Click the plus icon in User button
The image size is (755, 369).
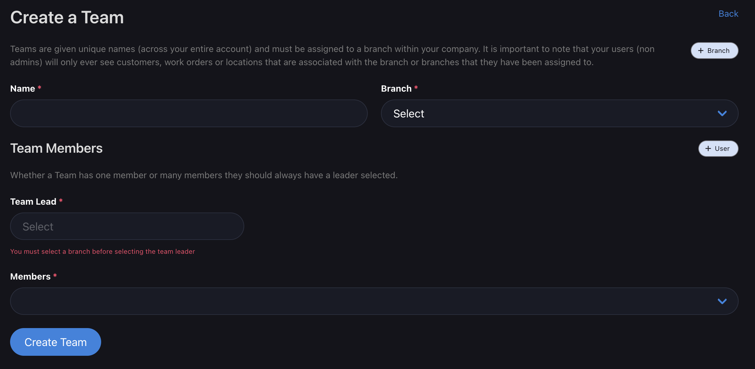[708, 149]
